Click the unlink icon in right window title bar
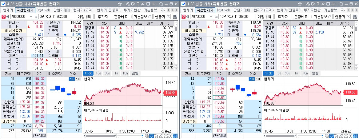 308,4
